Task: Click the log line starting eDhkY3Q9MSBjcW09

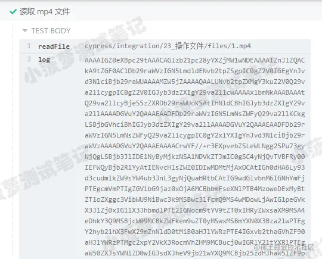Action: [194, 221]
